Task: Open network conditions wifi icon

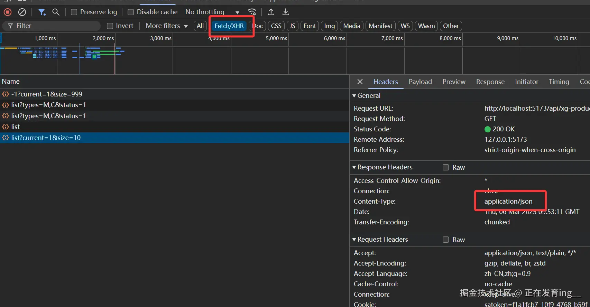Action: (x=252, y=12)
